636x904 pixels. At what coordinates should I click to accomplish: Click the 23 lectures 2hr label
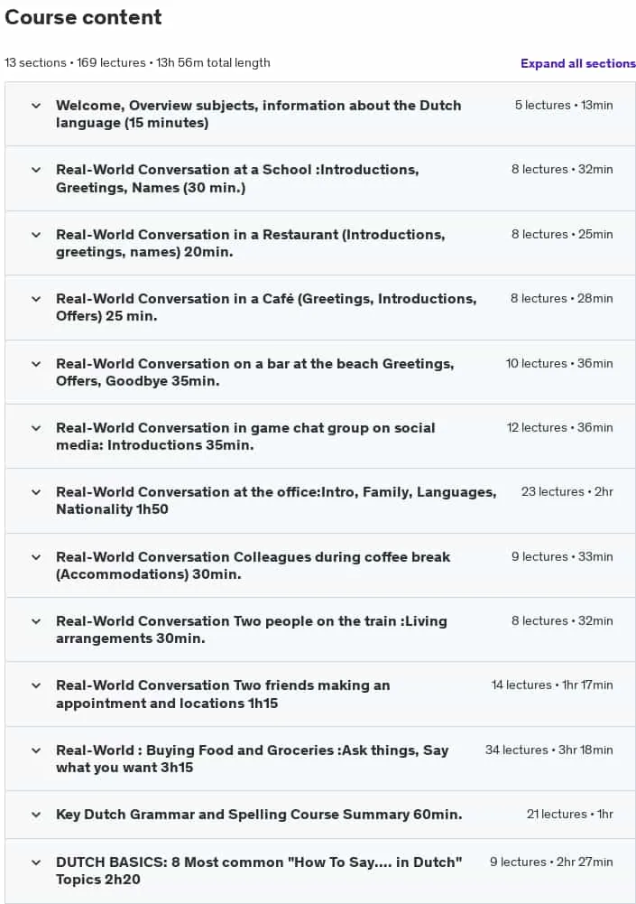(x=567, y=492)
